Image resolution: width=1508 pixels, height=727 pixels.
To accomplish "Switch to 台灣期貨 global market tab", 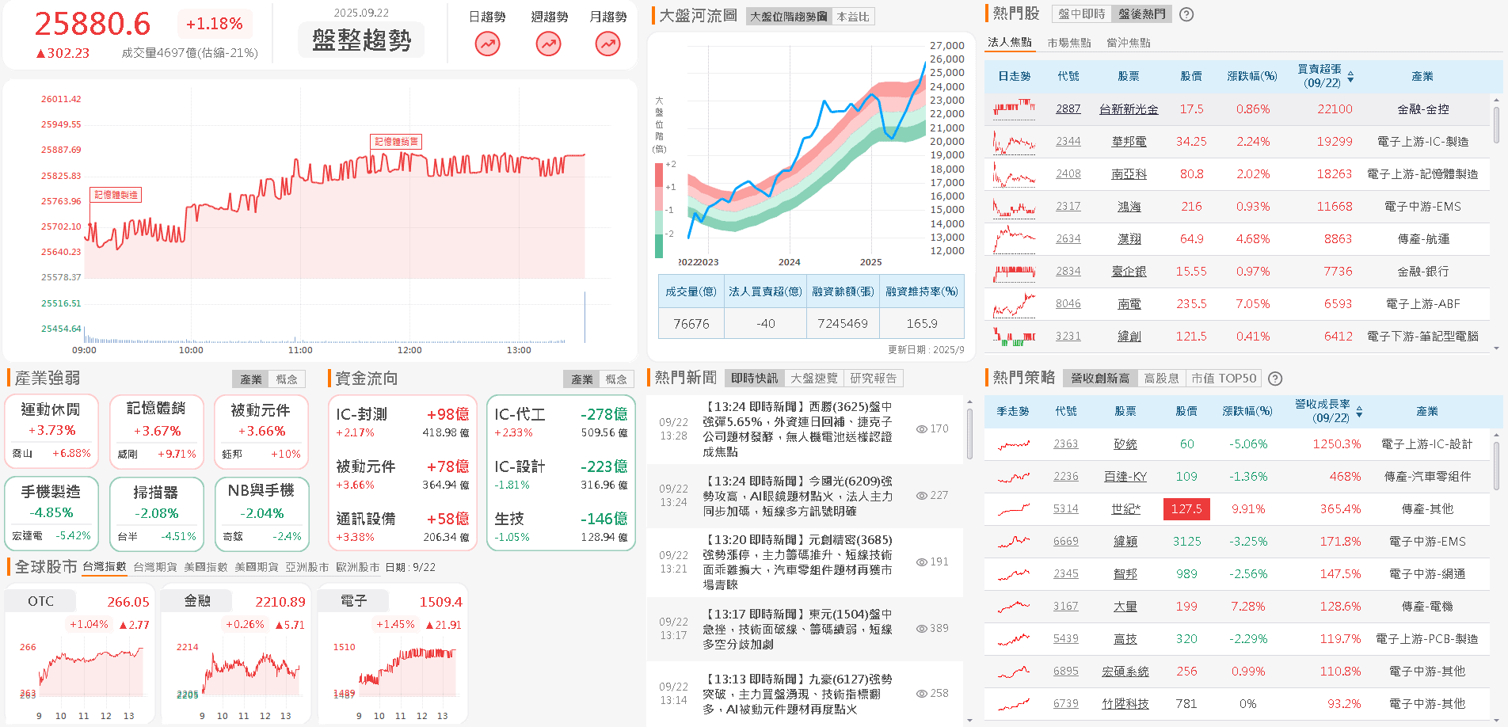I will coord(155,567).
